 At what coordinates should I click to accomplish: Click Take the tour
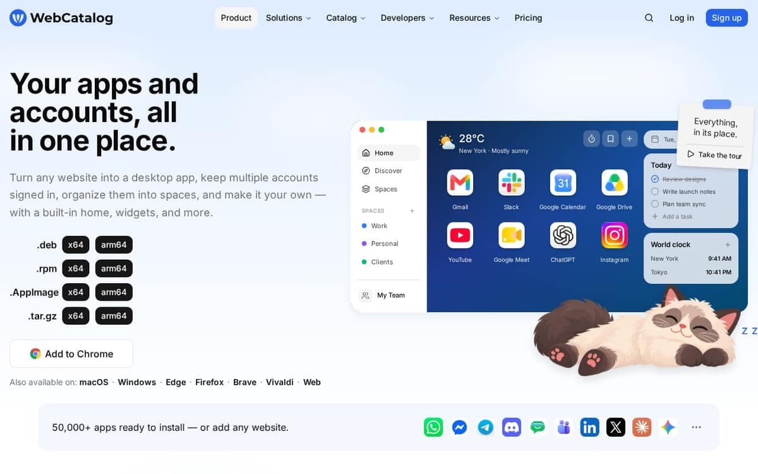714,155
